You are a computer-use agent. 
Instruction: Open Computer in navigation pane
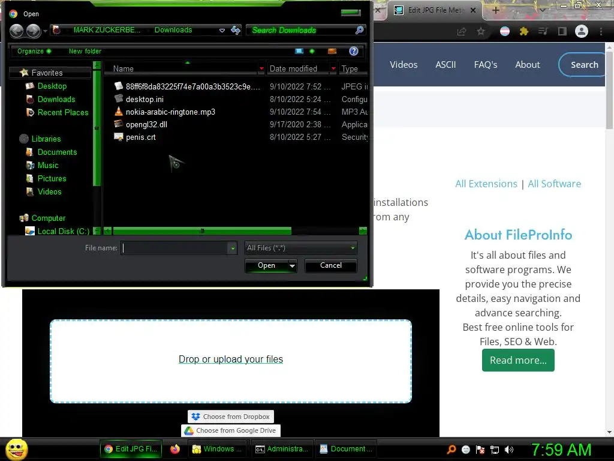click(49, 218)
